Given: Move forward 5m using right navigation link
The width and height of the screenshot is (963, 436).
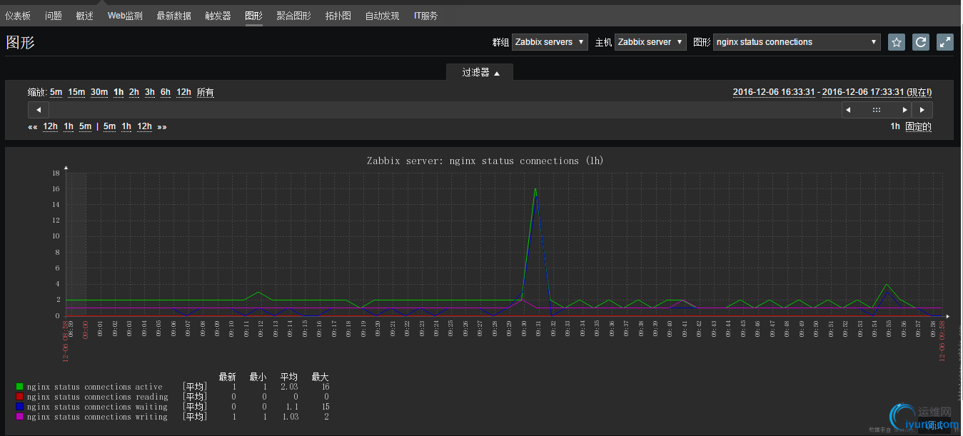Looking at the screenshot, I should click(109, 127).
